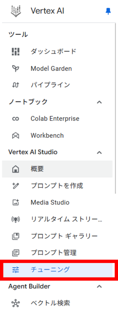Open リアルタイム ストリーム menu item
Viewport: 118px width, 316px height.
[57, 219]
